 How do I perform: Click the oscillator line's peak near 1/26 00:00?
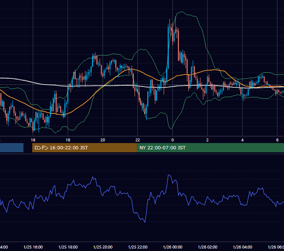[169, 175]
